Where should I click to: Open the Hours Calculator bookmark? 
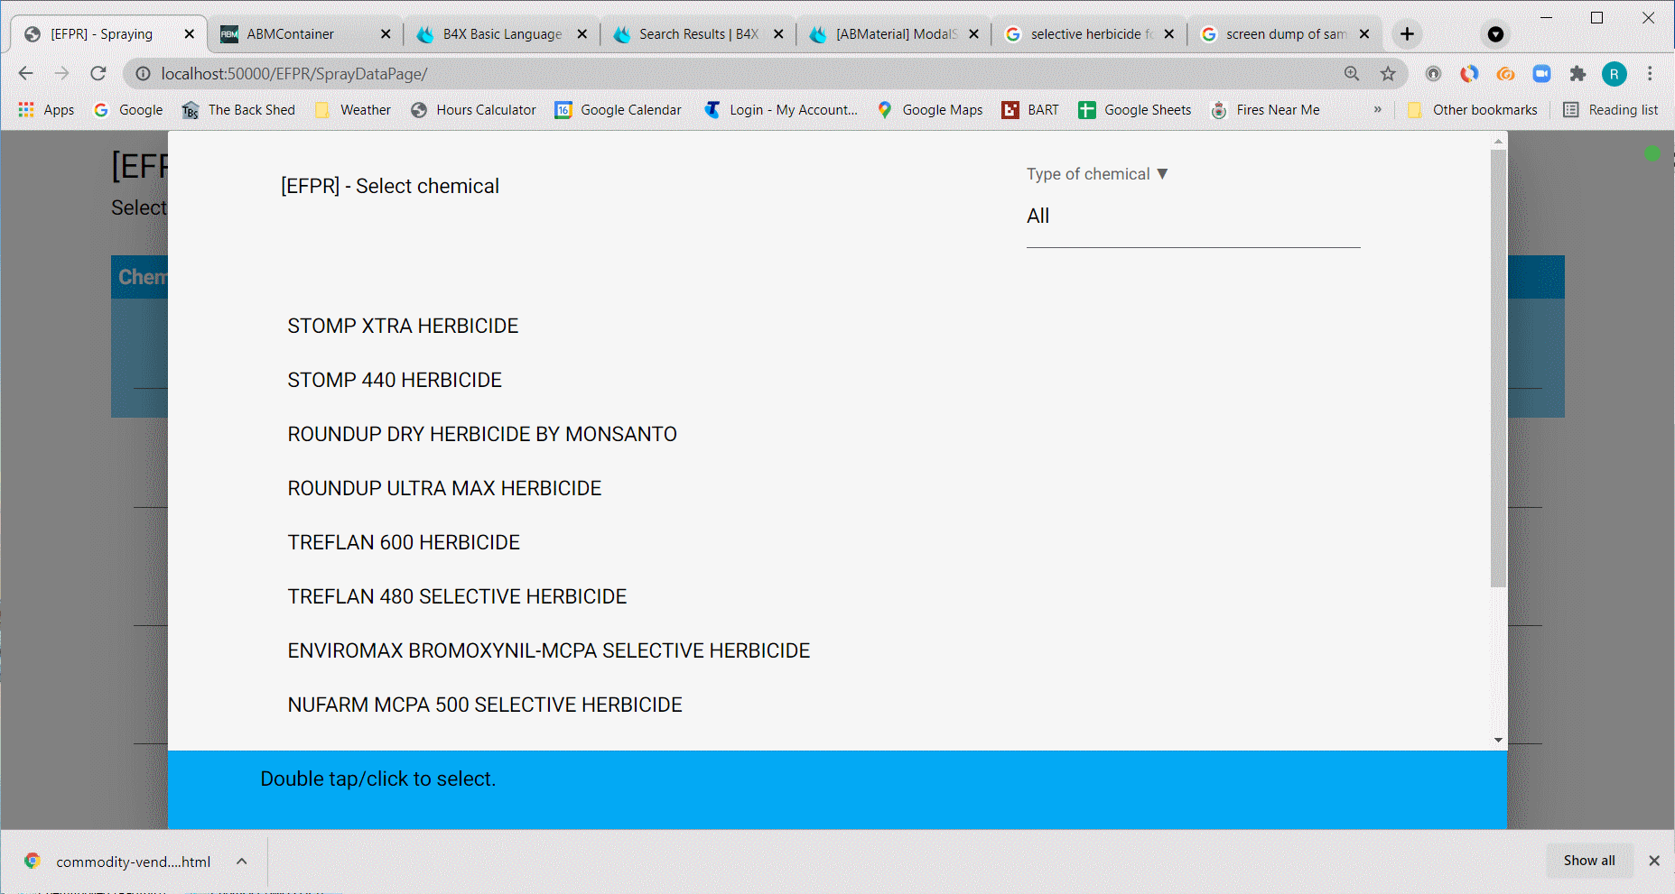(x=473, y=109)
